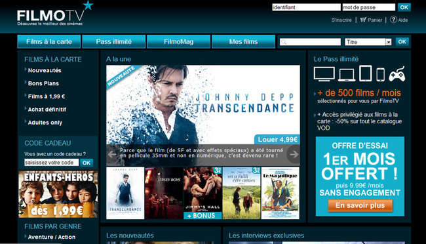Click the Enfants-Héros promo banner
The height and width of the screenshot is (244, 426).
(58, 194)
